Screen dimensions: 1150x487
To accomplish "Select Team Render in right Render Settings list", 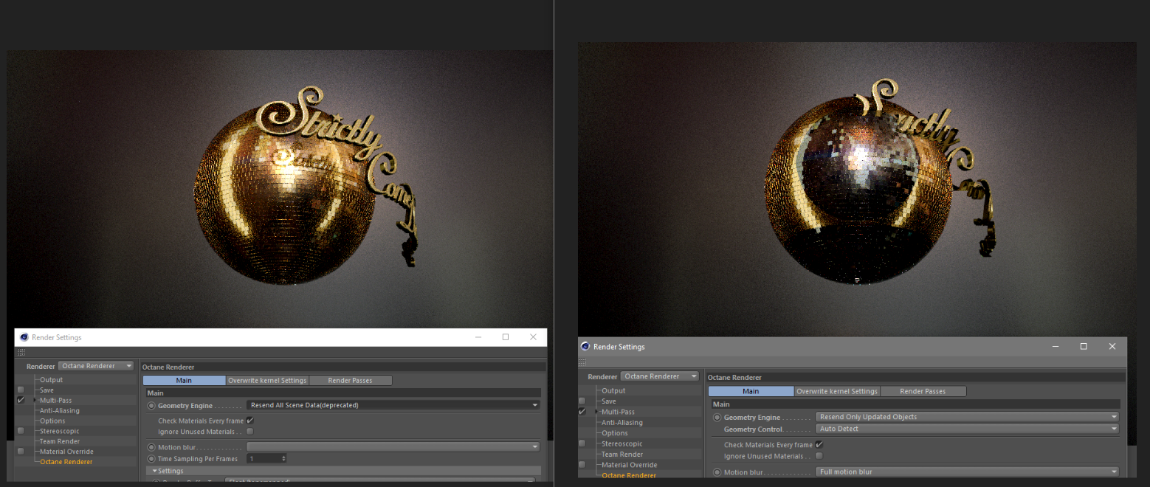I will (x=622, y=455).
